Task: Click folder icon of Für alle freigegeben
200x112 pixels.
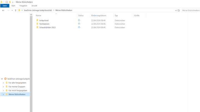Action: [x=7, y=83]
